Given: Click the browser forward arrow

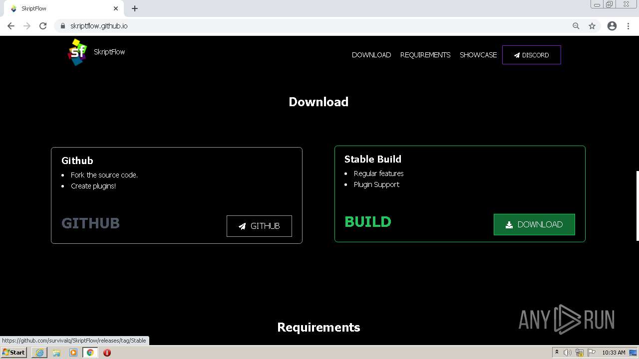Looking at the screenshot, I should click(27, 26).
